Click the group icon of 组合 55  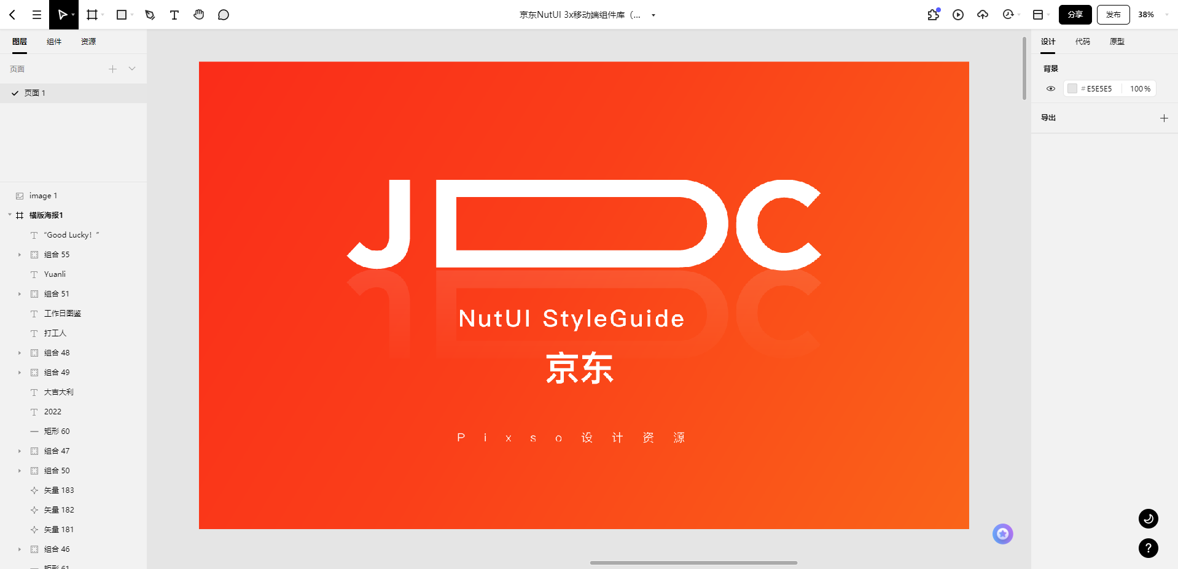pyautogui.click(x=34, y=255)
